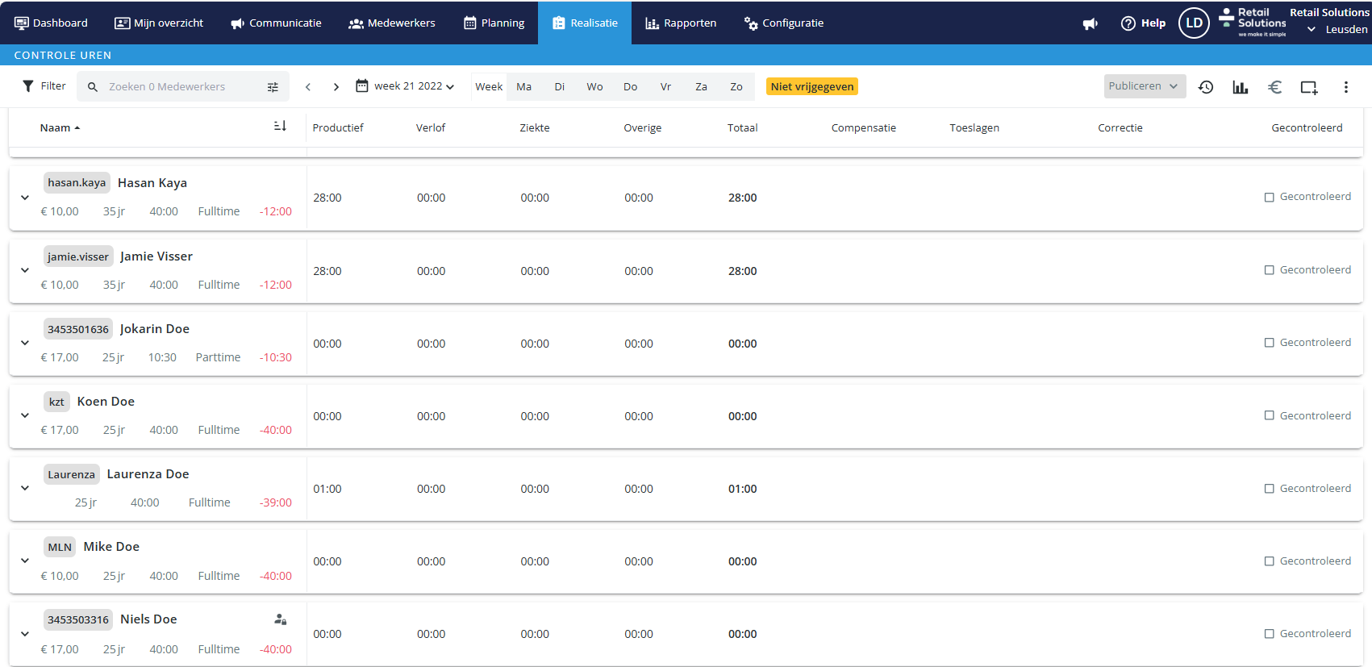Check Gecontroleerd for Hasan Kaya
This screenshot has width=1372, height=667.
1270,197
